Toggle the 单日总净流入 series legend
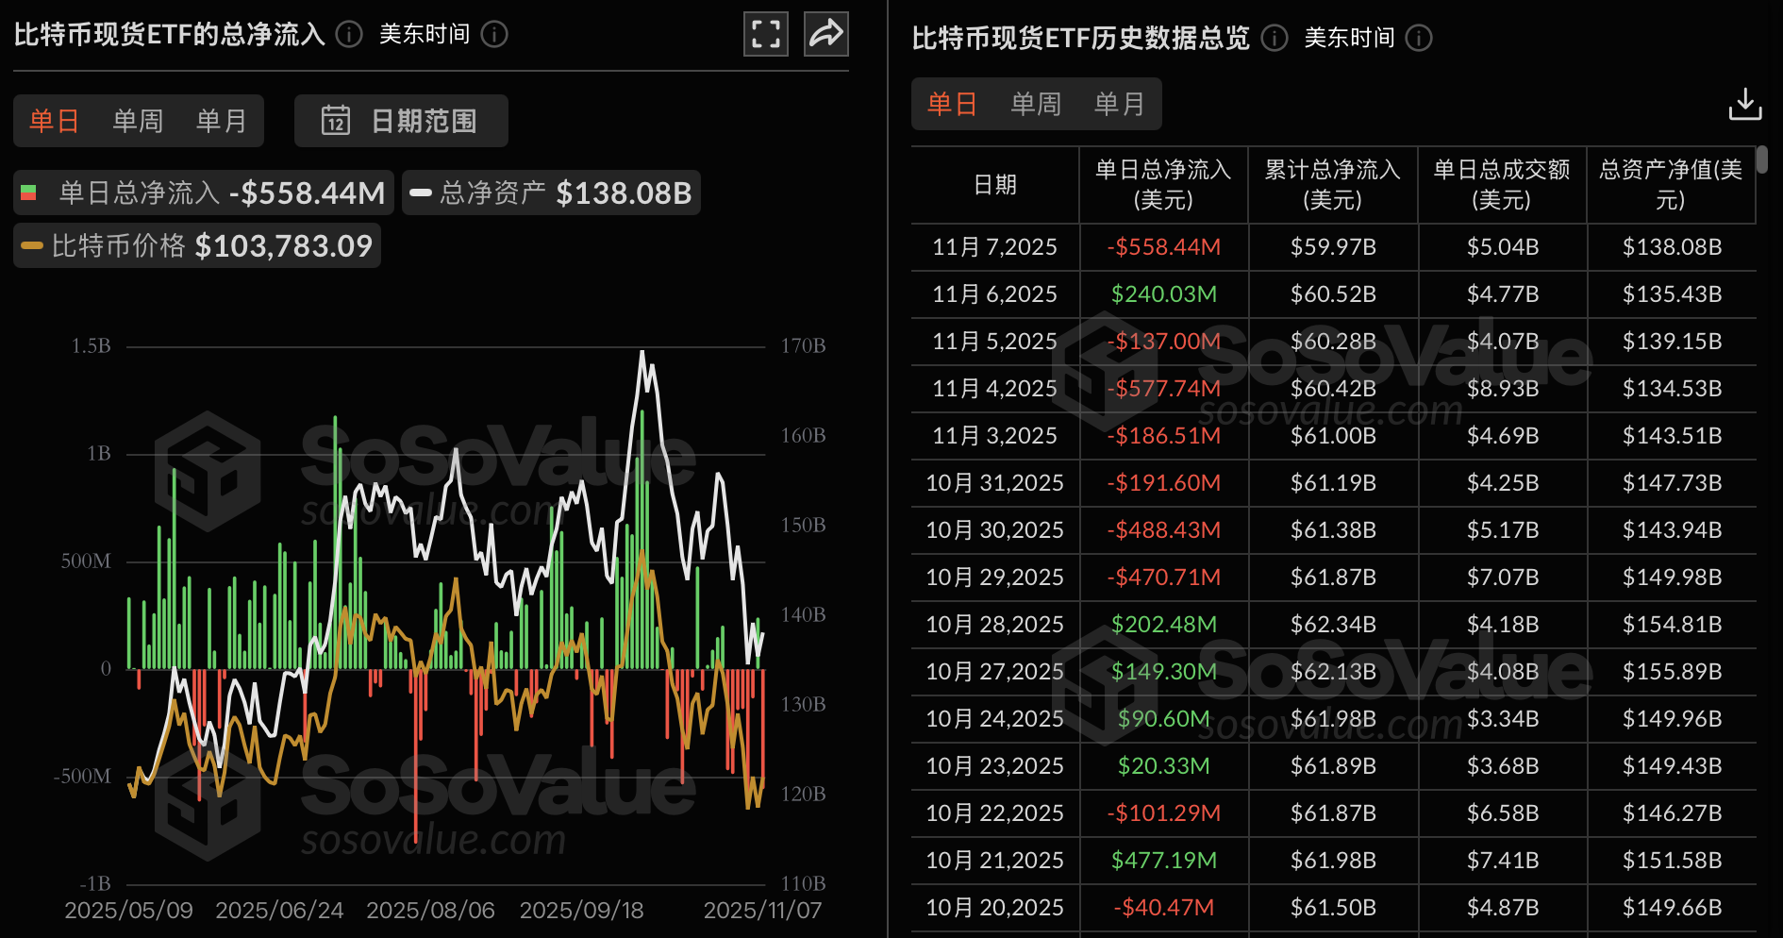1783x938 pixels. [x=201, y=192]
